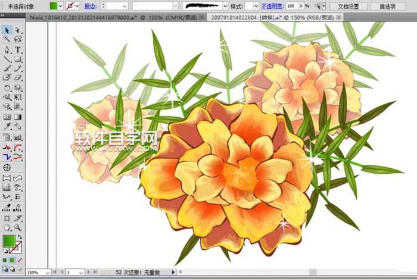Set paint mode to solid Color
Screen dimensions: 417x279
[x=5, y=261]
